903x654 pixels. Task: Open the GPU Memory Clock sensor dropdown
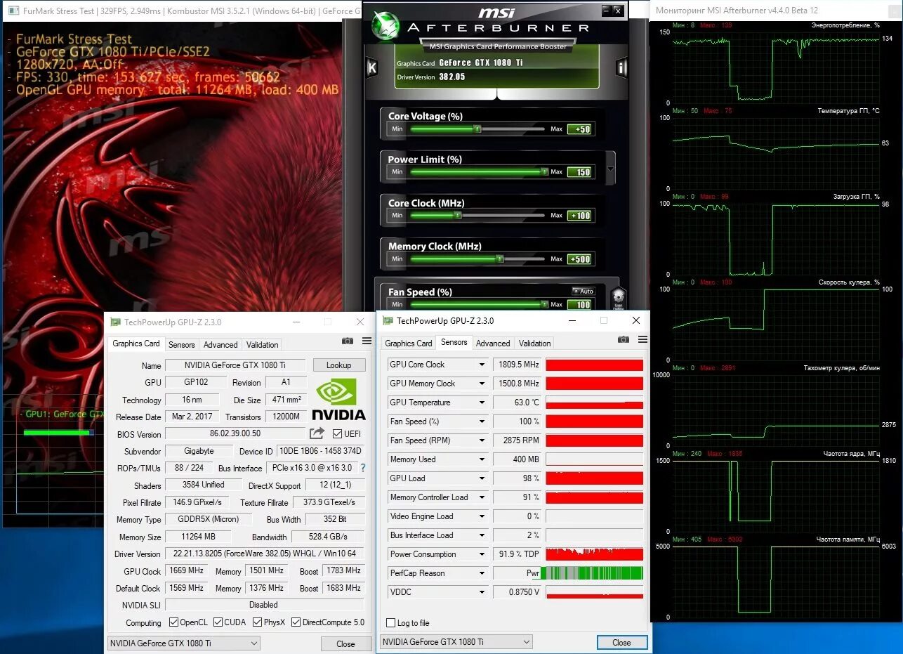tap(482, 384)
